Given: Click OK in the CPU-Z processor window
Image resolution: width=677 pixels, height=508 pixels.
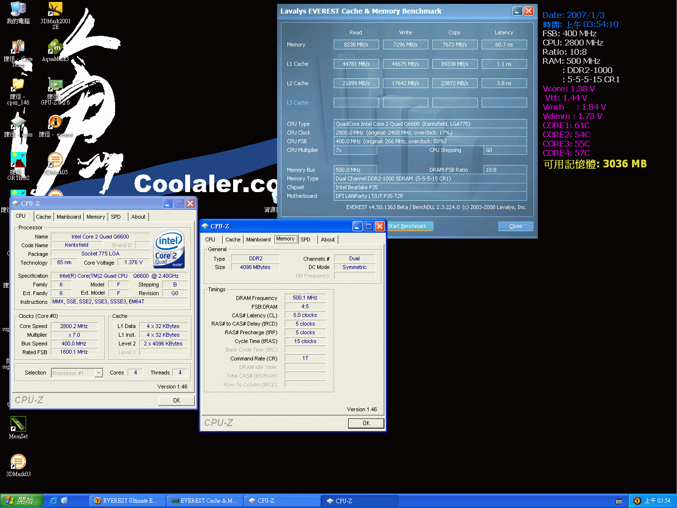Looking at the screenshot, I should coord(177,401).
